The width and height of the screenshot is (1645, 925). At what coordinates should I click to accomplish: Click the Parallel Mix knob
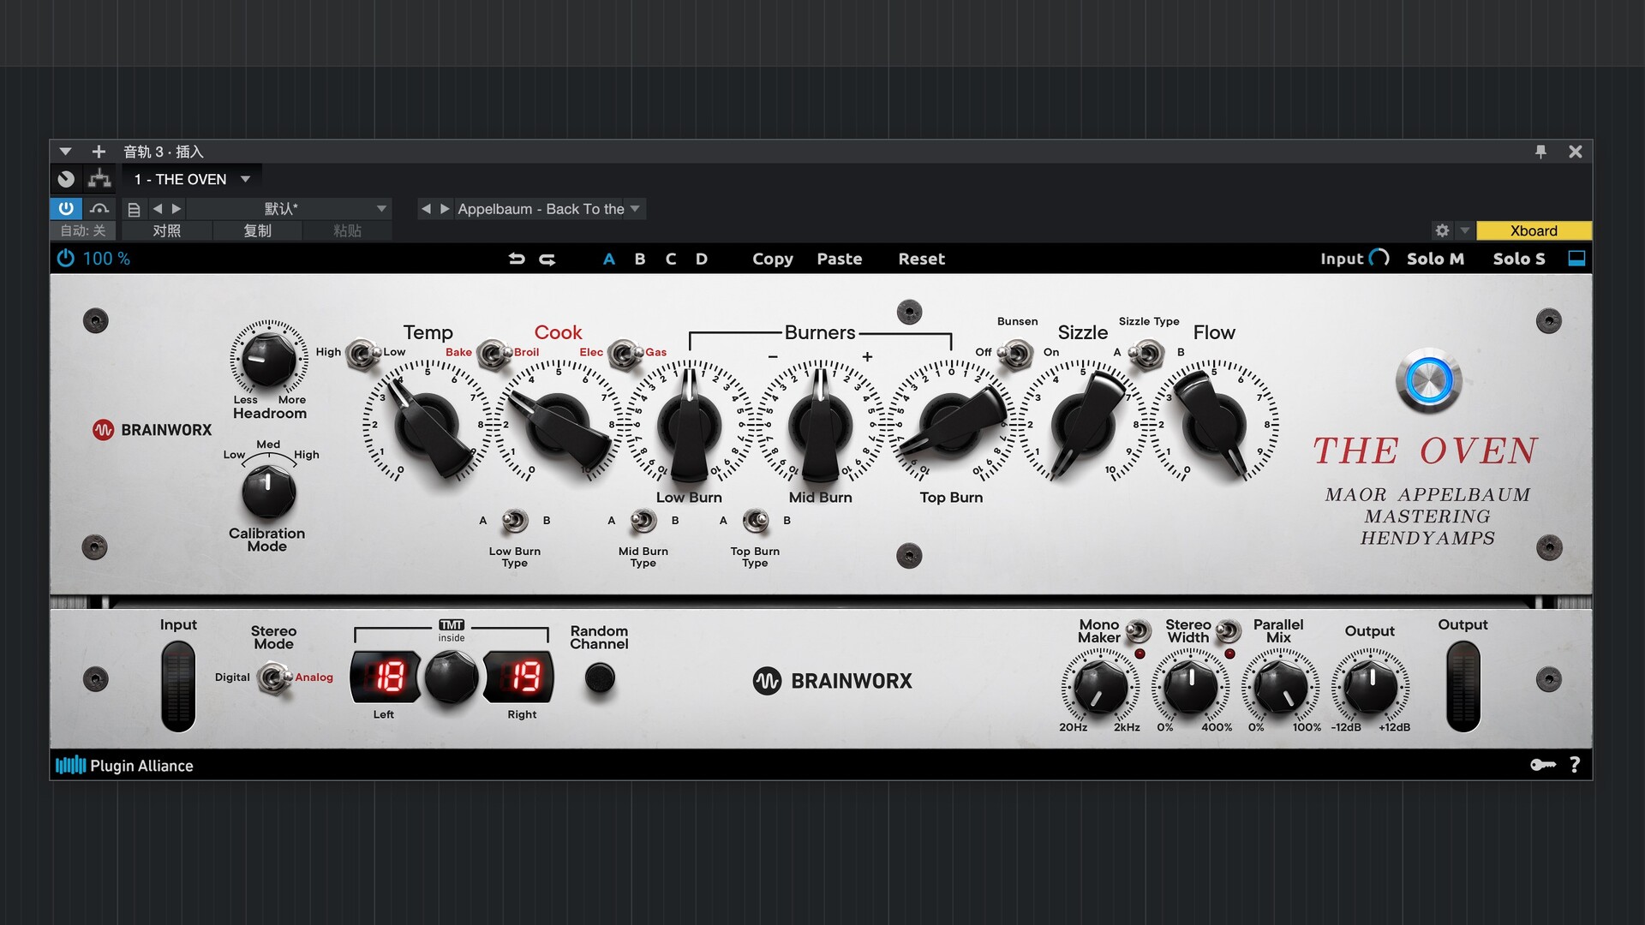(1280, 686)
